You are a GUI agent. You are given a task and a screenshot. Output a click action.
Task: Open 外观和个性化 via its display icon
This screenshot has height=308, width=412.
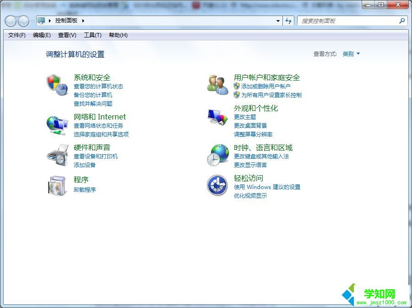[x=217, y=116]
